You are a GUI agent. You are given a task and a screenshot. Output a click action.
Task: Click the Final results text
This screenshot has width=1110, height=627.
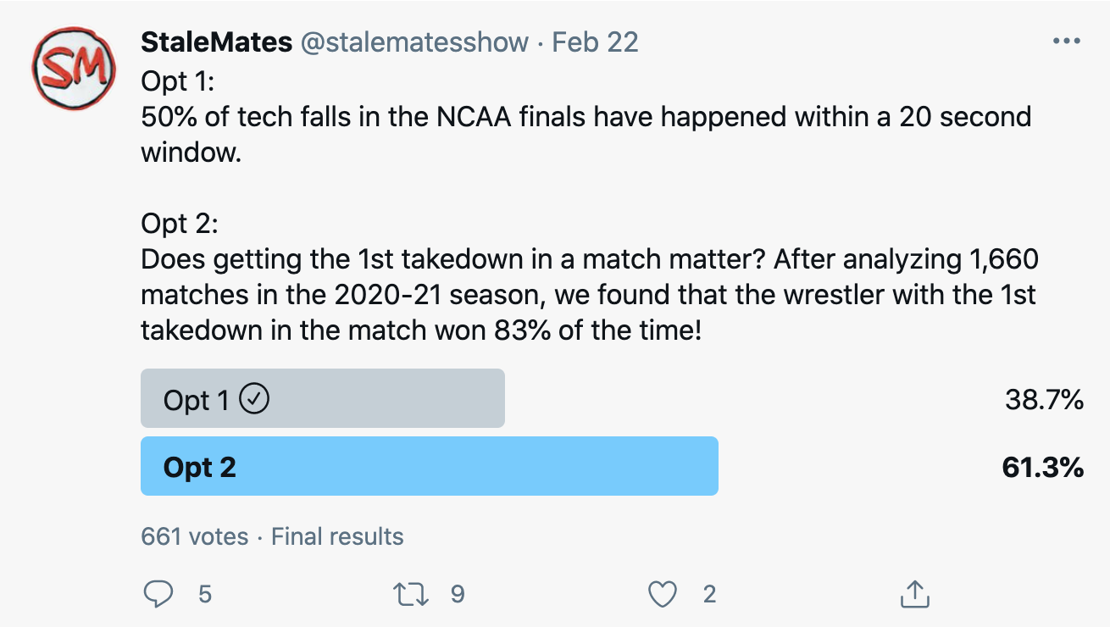[x=337, y=536]
